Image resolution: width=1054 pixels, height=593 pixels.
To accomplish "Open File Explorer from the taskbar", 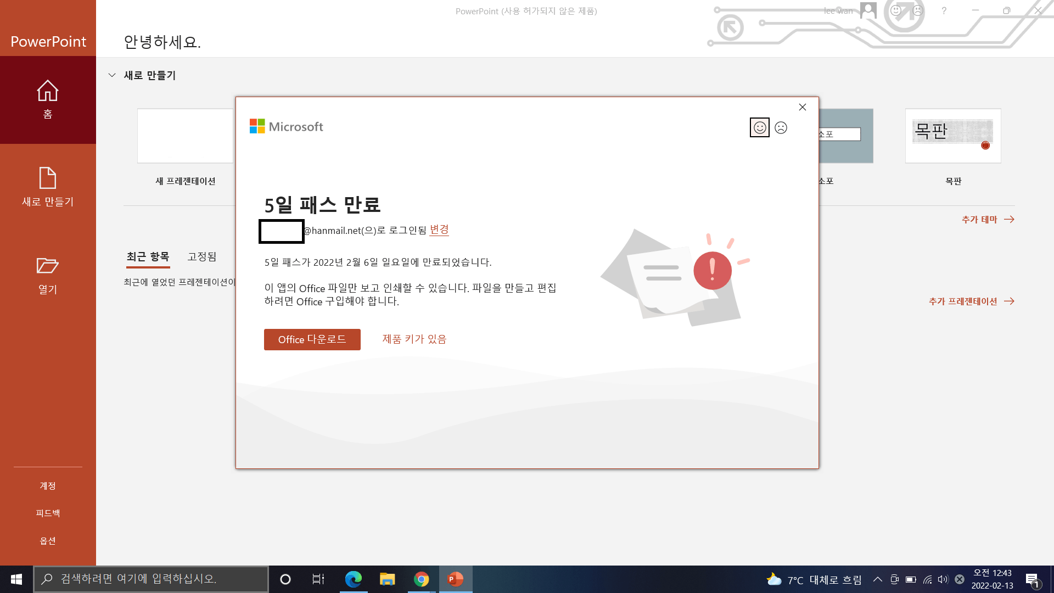I will [387, 579].
